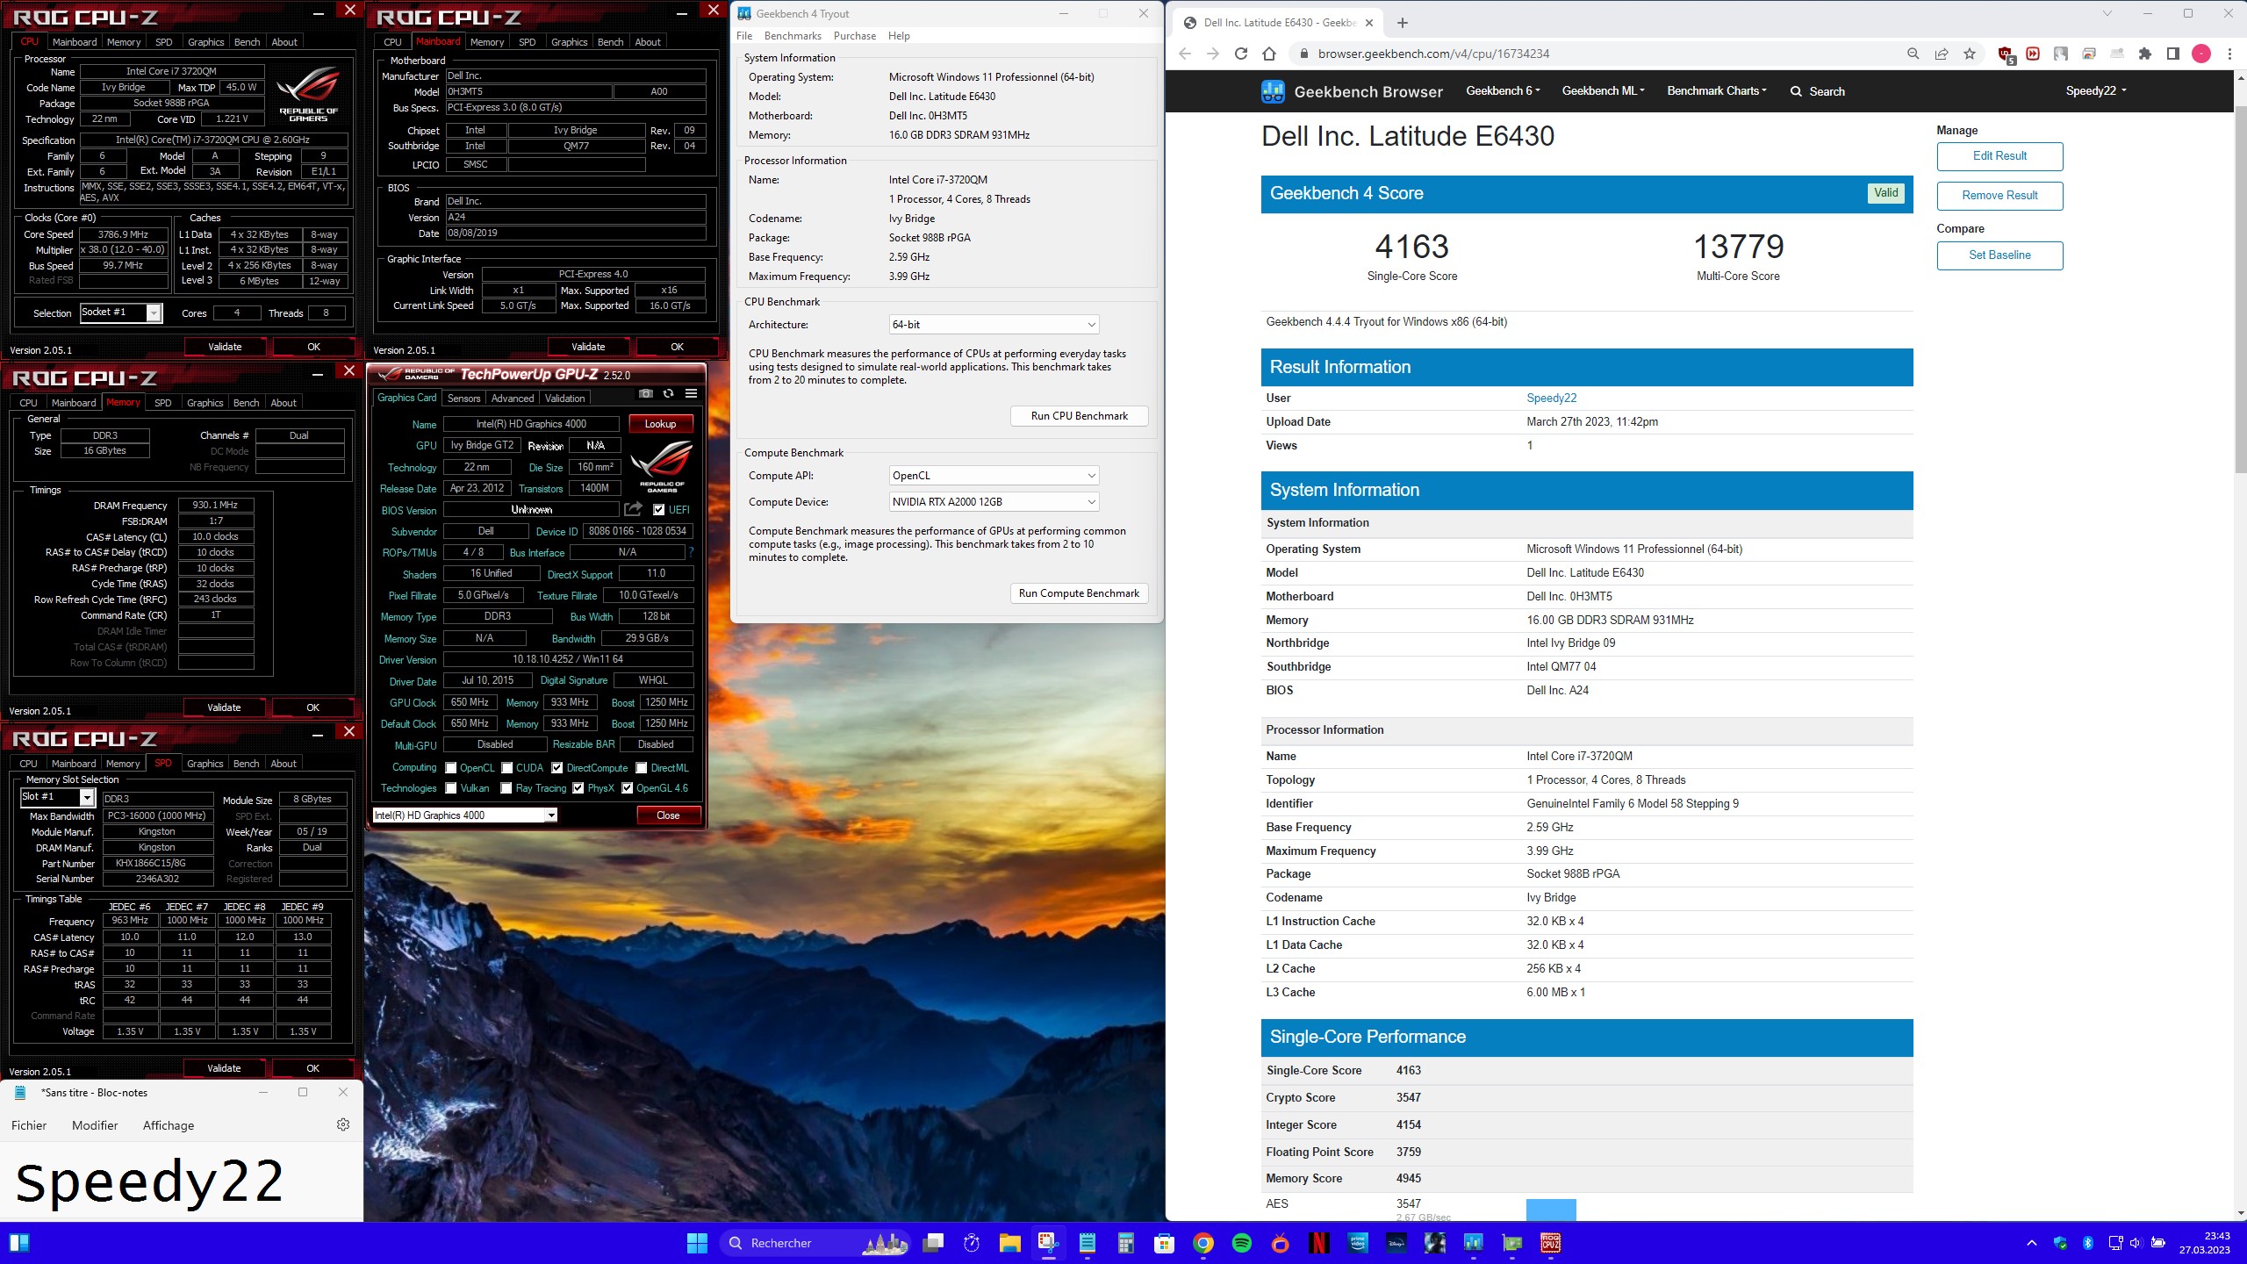
Task: Click the Run Compute Benchmark button
Action: (x=1079, y=593)
